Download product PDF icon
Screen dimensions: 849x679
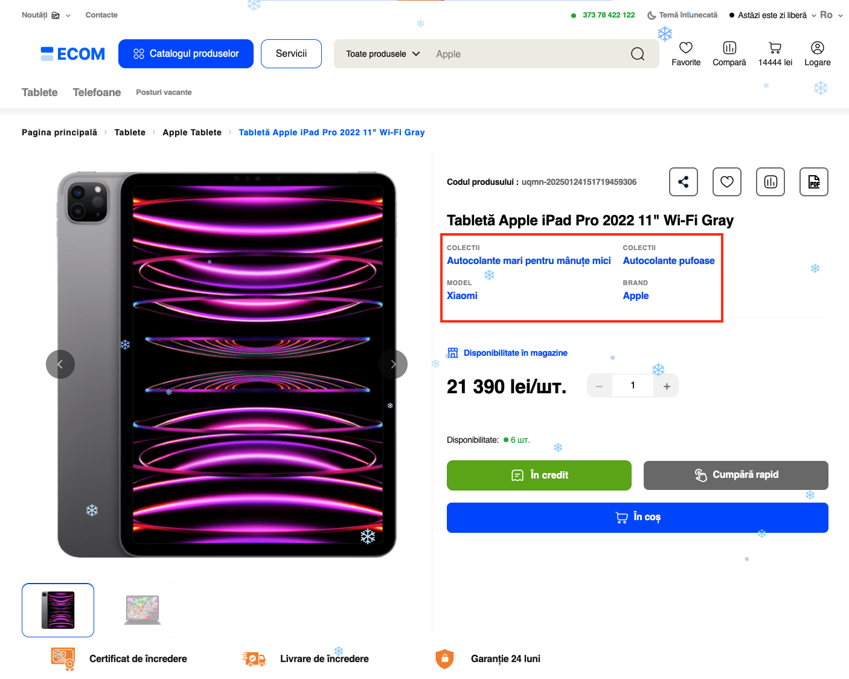(x=813, y=182)
